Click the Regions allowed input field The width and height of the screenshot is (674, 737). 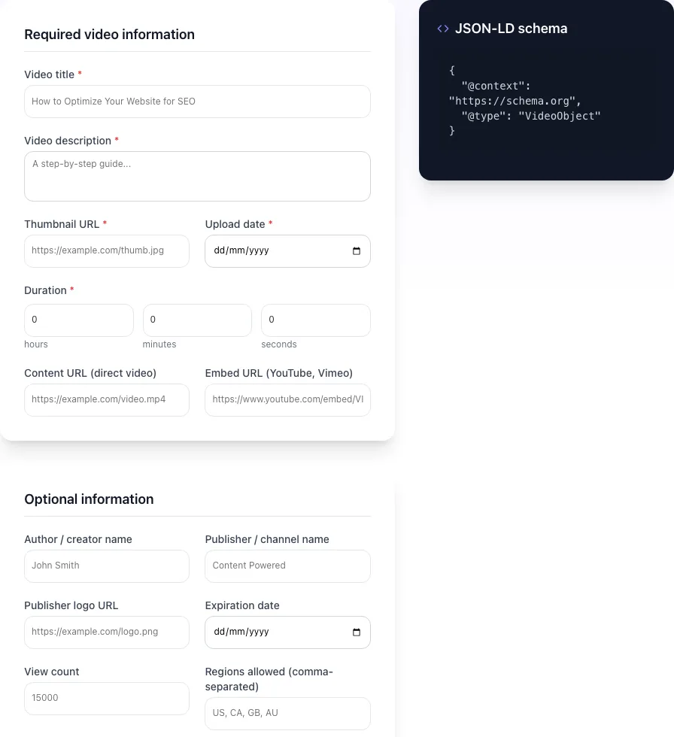point(287,714)
